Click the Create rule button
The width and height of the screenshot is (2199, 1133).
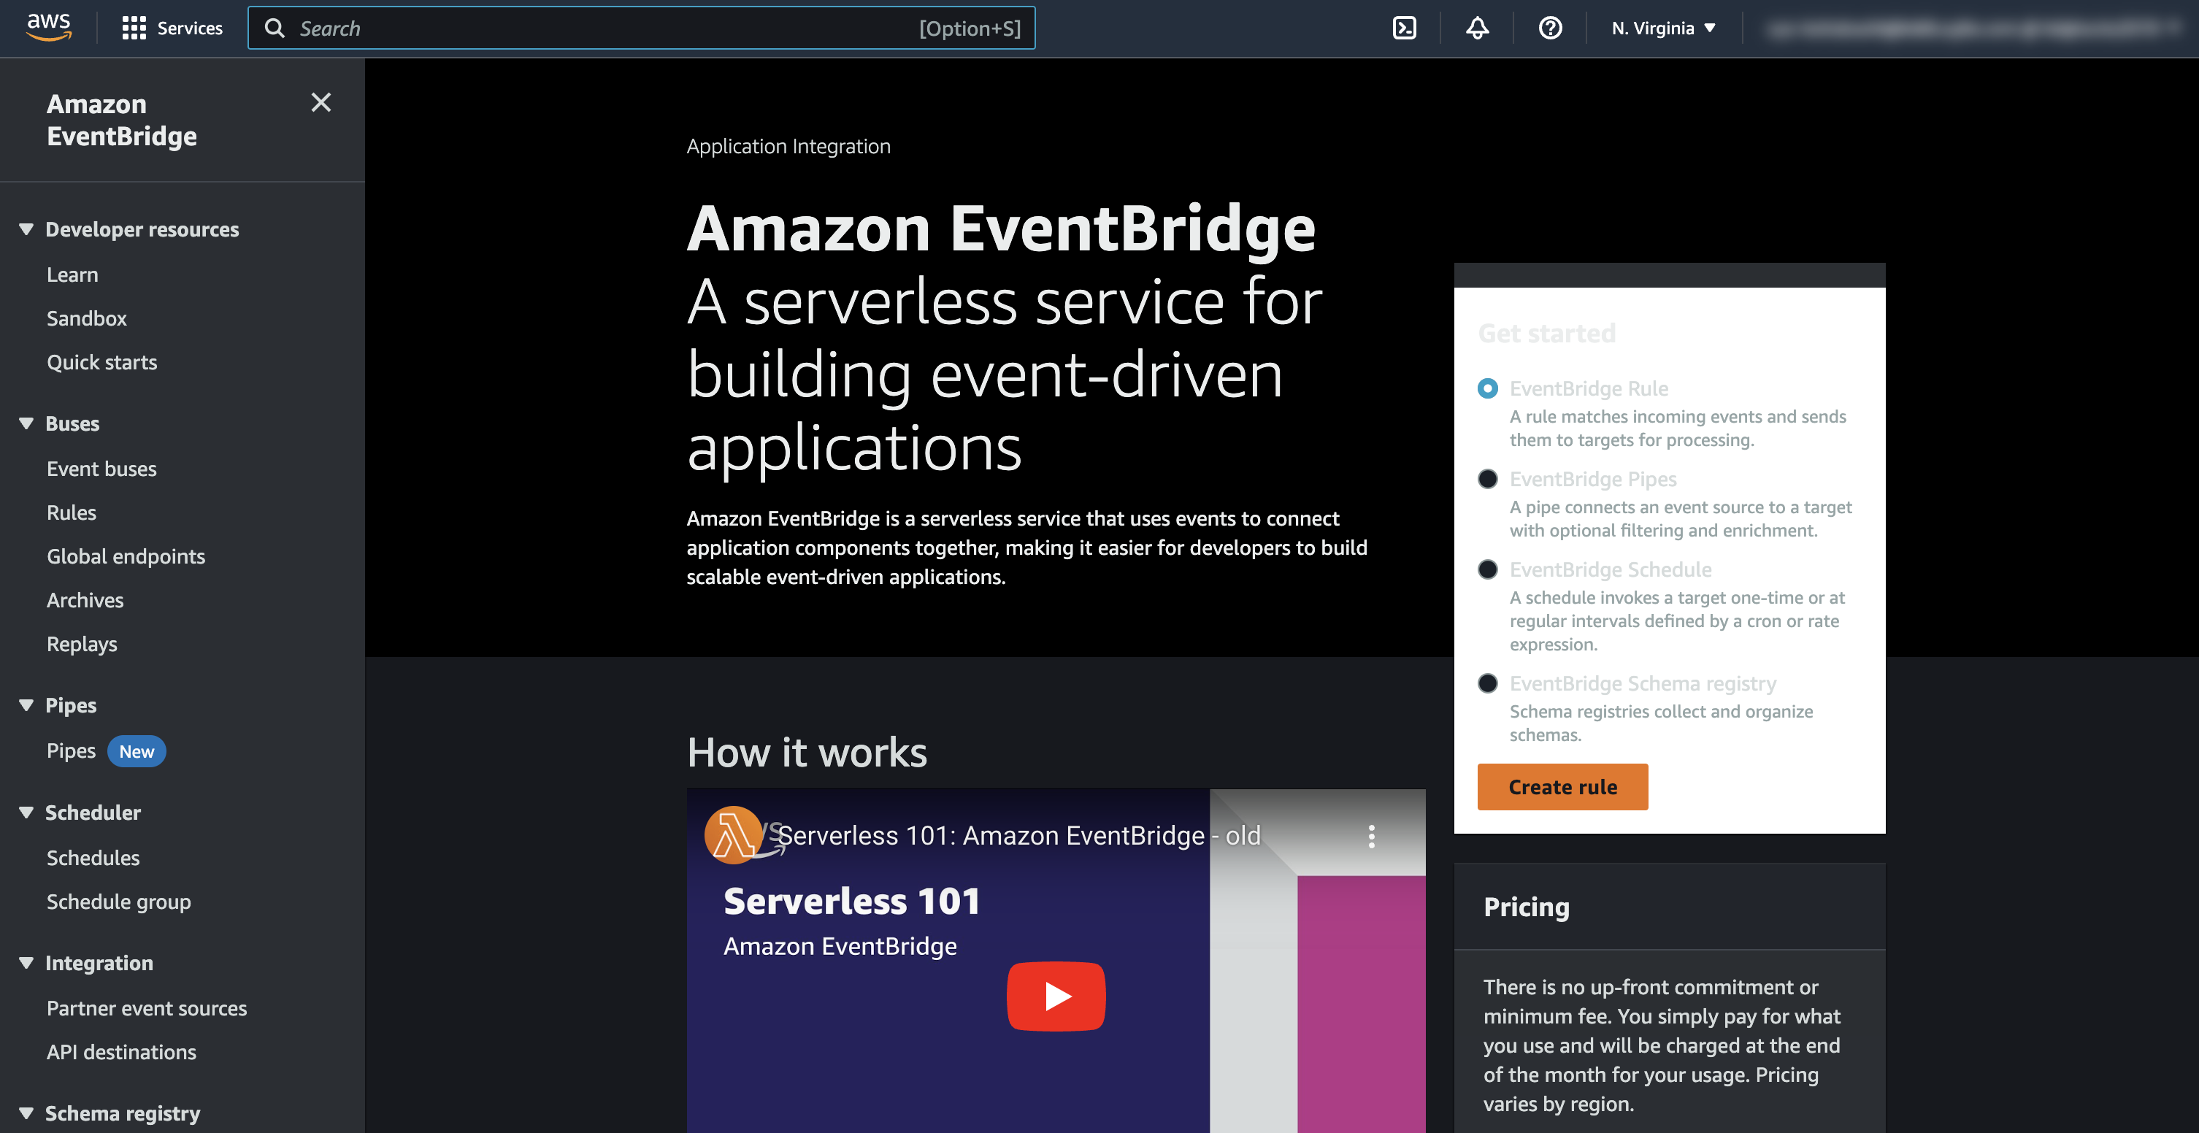[1562, 786]
